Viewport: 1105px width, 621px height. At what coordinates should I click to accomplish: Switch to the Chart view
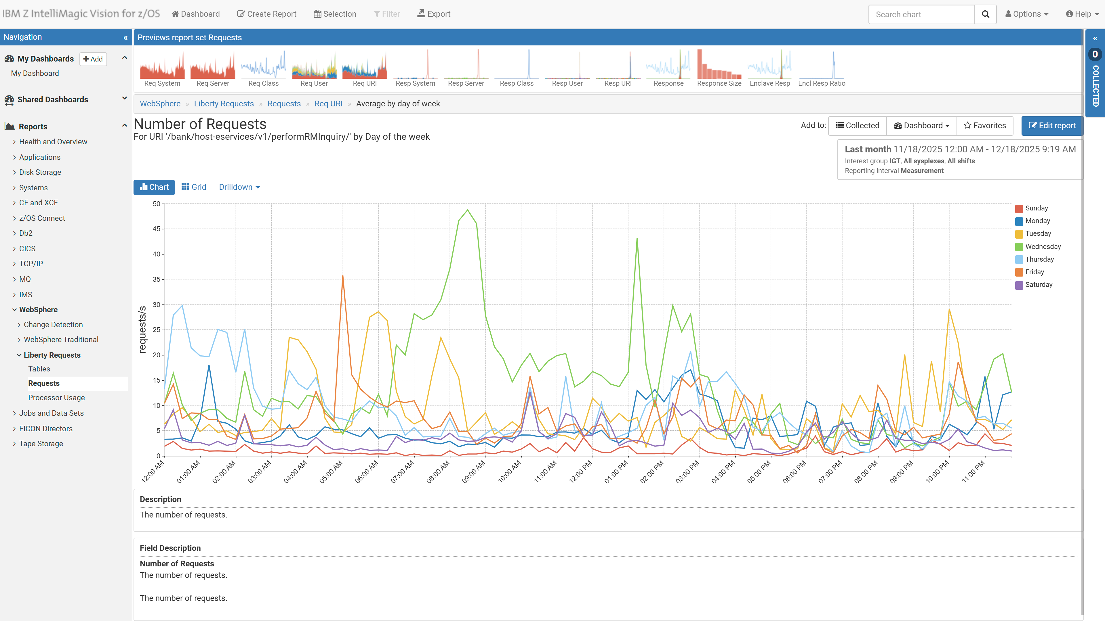pos(154,187)
